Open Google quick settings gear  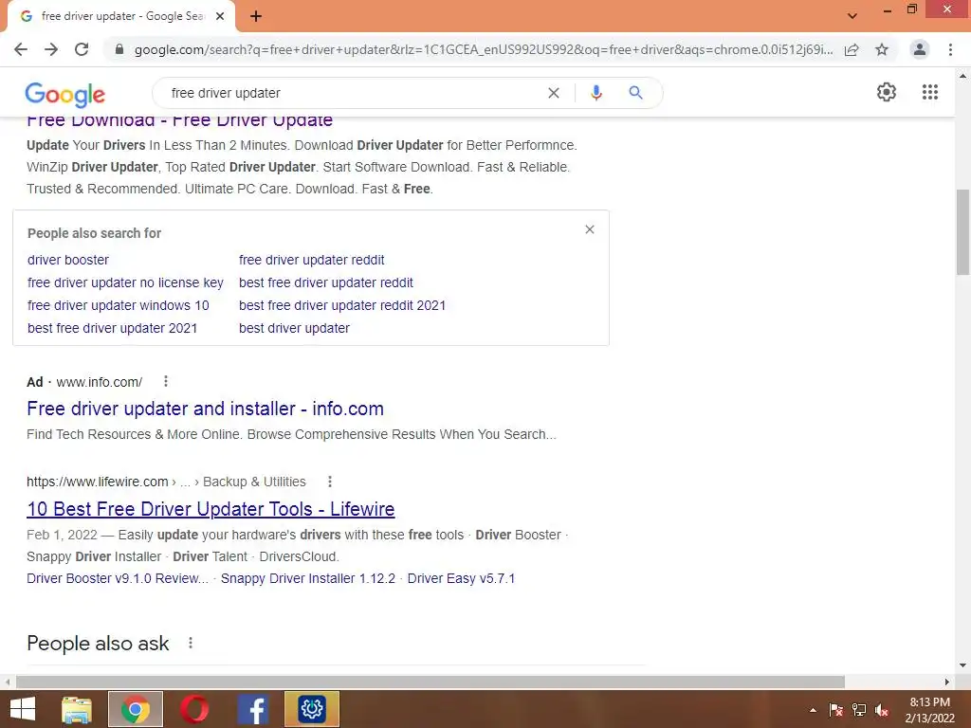point(887,92)
